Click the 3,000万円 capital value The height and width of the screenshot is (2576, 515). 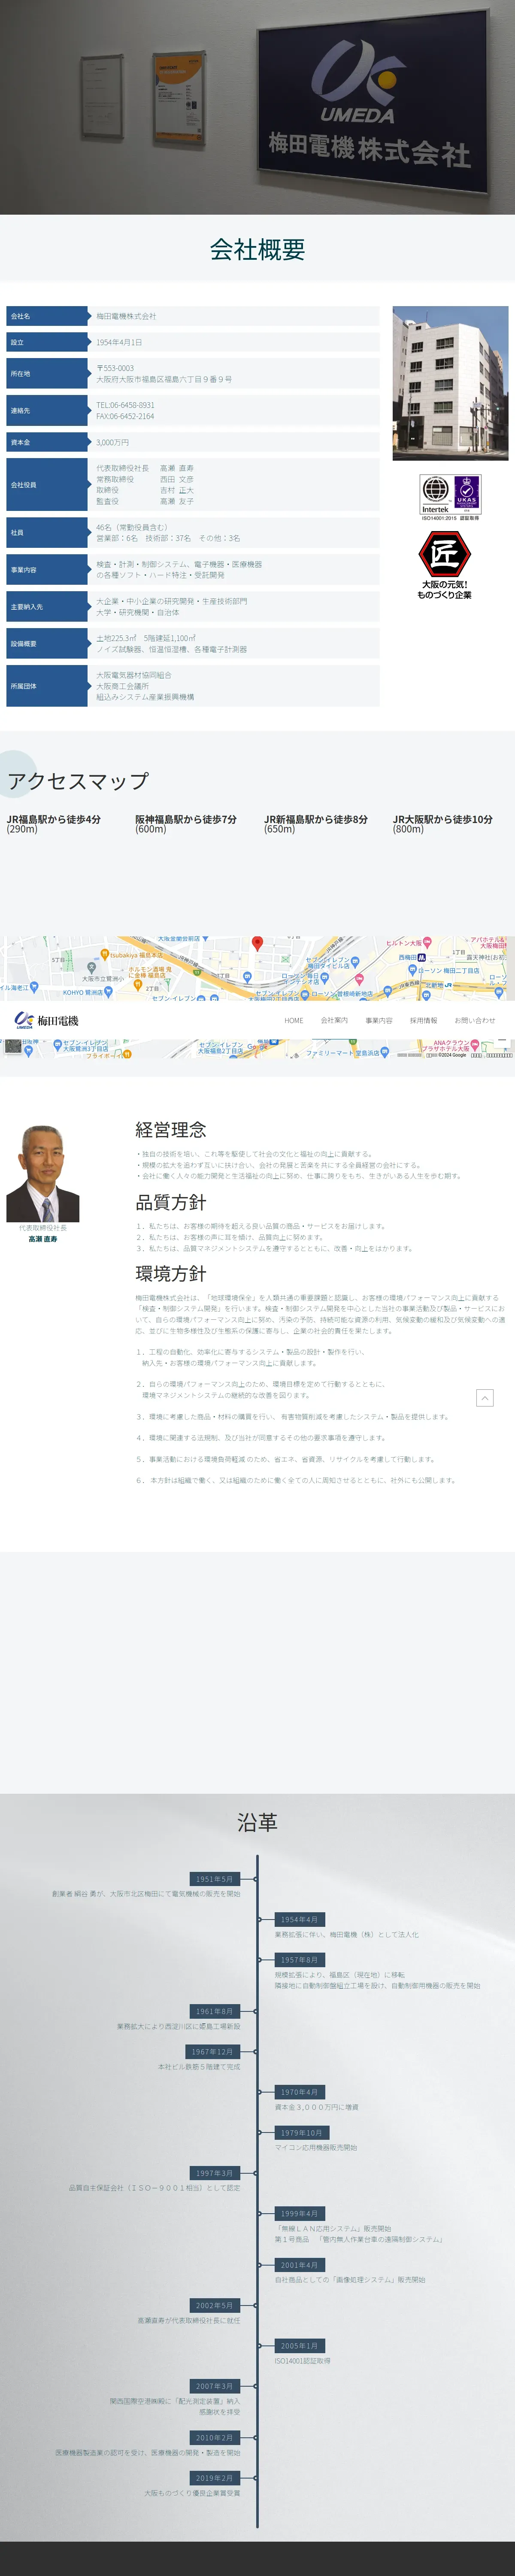tap(112, 442)
